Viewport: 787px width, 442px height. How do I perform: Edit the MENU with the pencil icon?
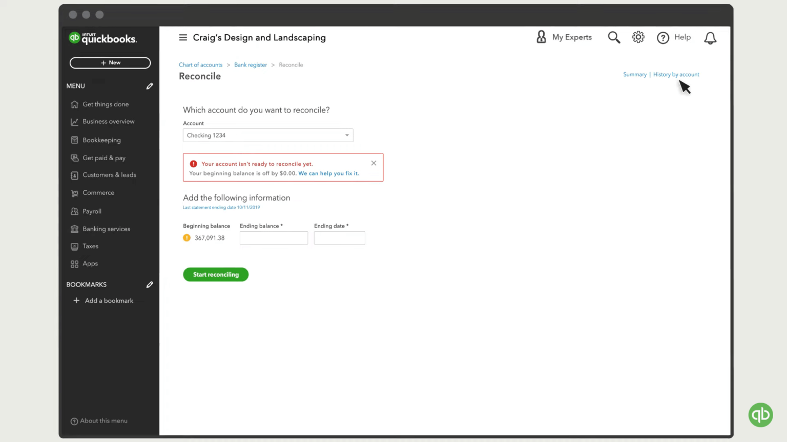149,86
